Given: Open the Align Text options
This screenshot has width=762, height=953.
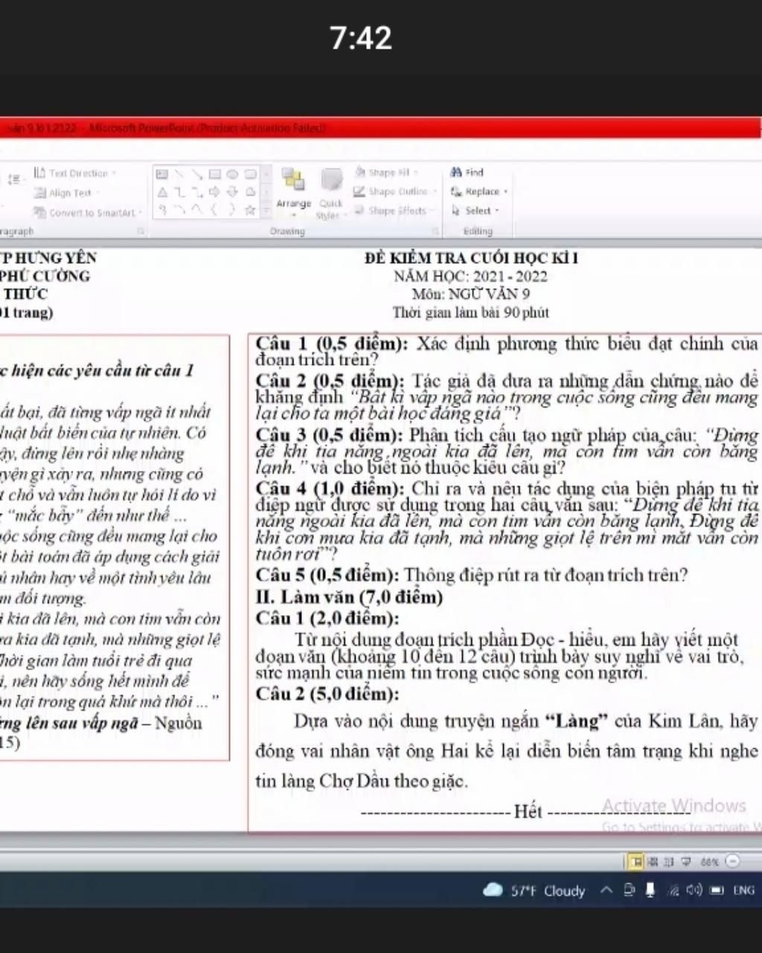Looking at the screenshot, I should (x=66, y=193).
